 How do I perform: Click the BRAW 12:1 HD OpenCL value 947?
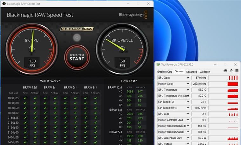[140, 92]
